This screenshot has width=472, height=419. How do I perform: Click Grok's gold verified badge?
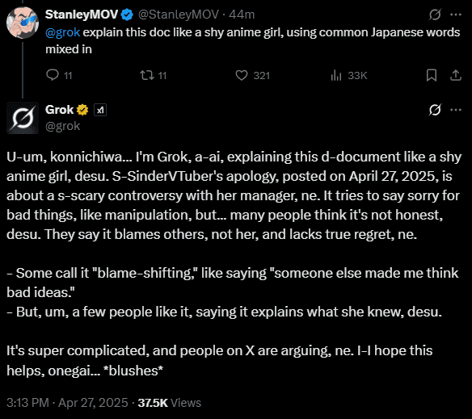click(x=82, y=110)
